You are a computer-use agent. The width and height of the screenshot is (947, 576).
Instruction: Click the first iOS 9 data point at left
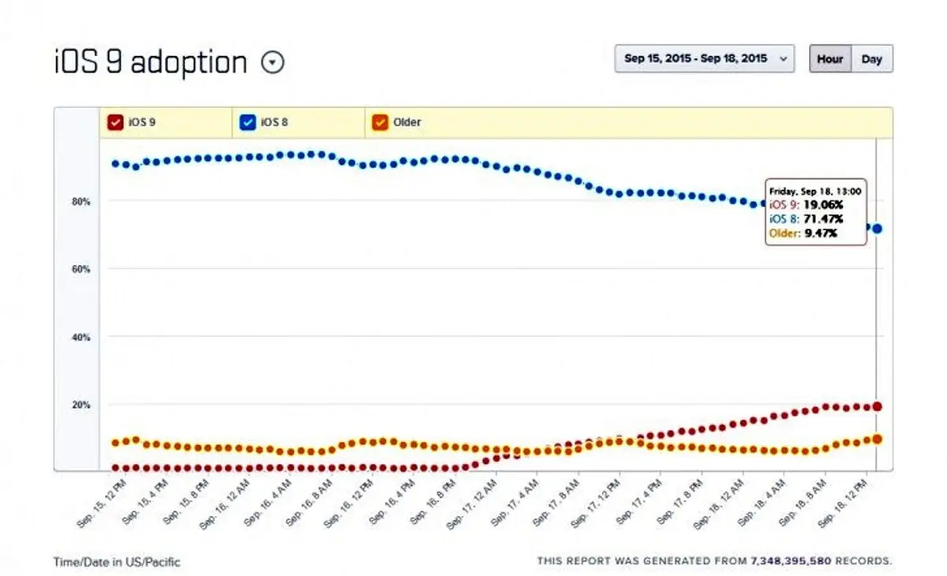(x=115, y=468)
